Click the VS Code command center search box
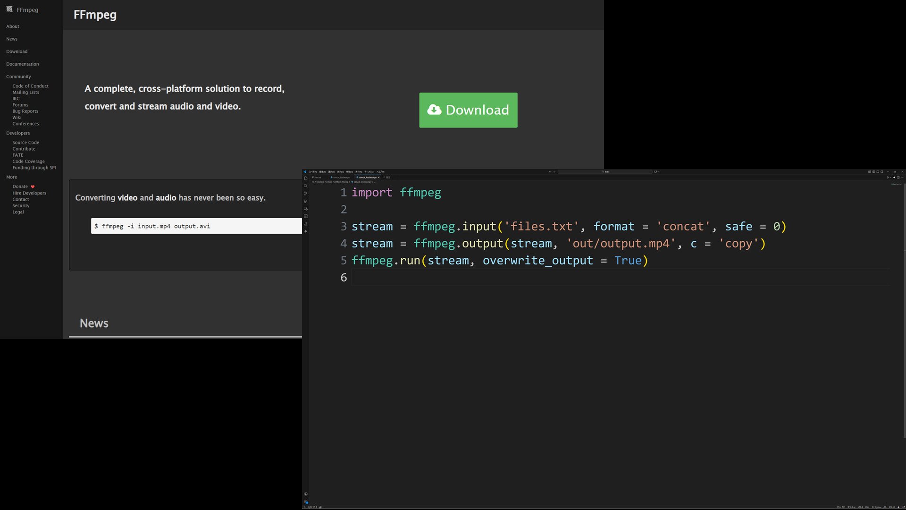Screen dimensions: 906x510 tap(605, 172)
